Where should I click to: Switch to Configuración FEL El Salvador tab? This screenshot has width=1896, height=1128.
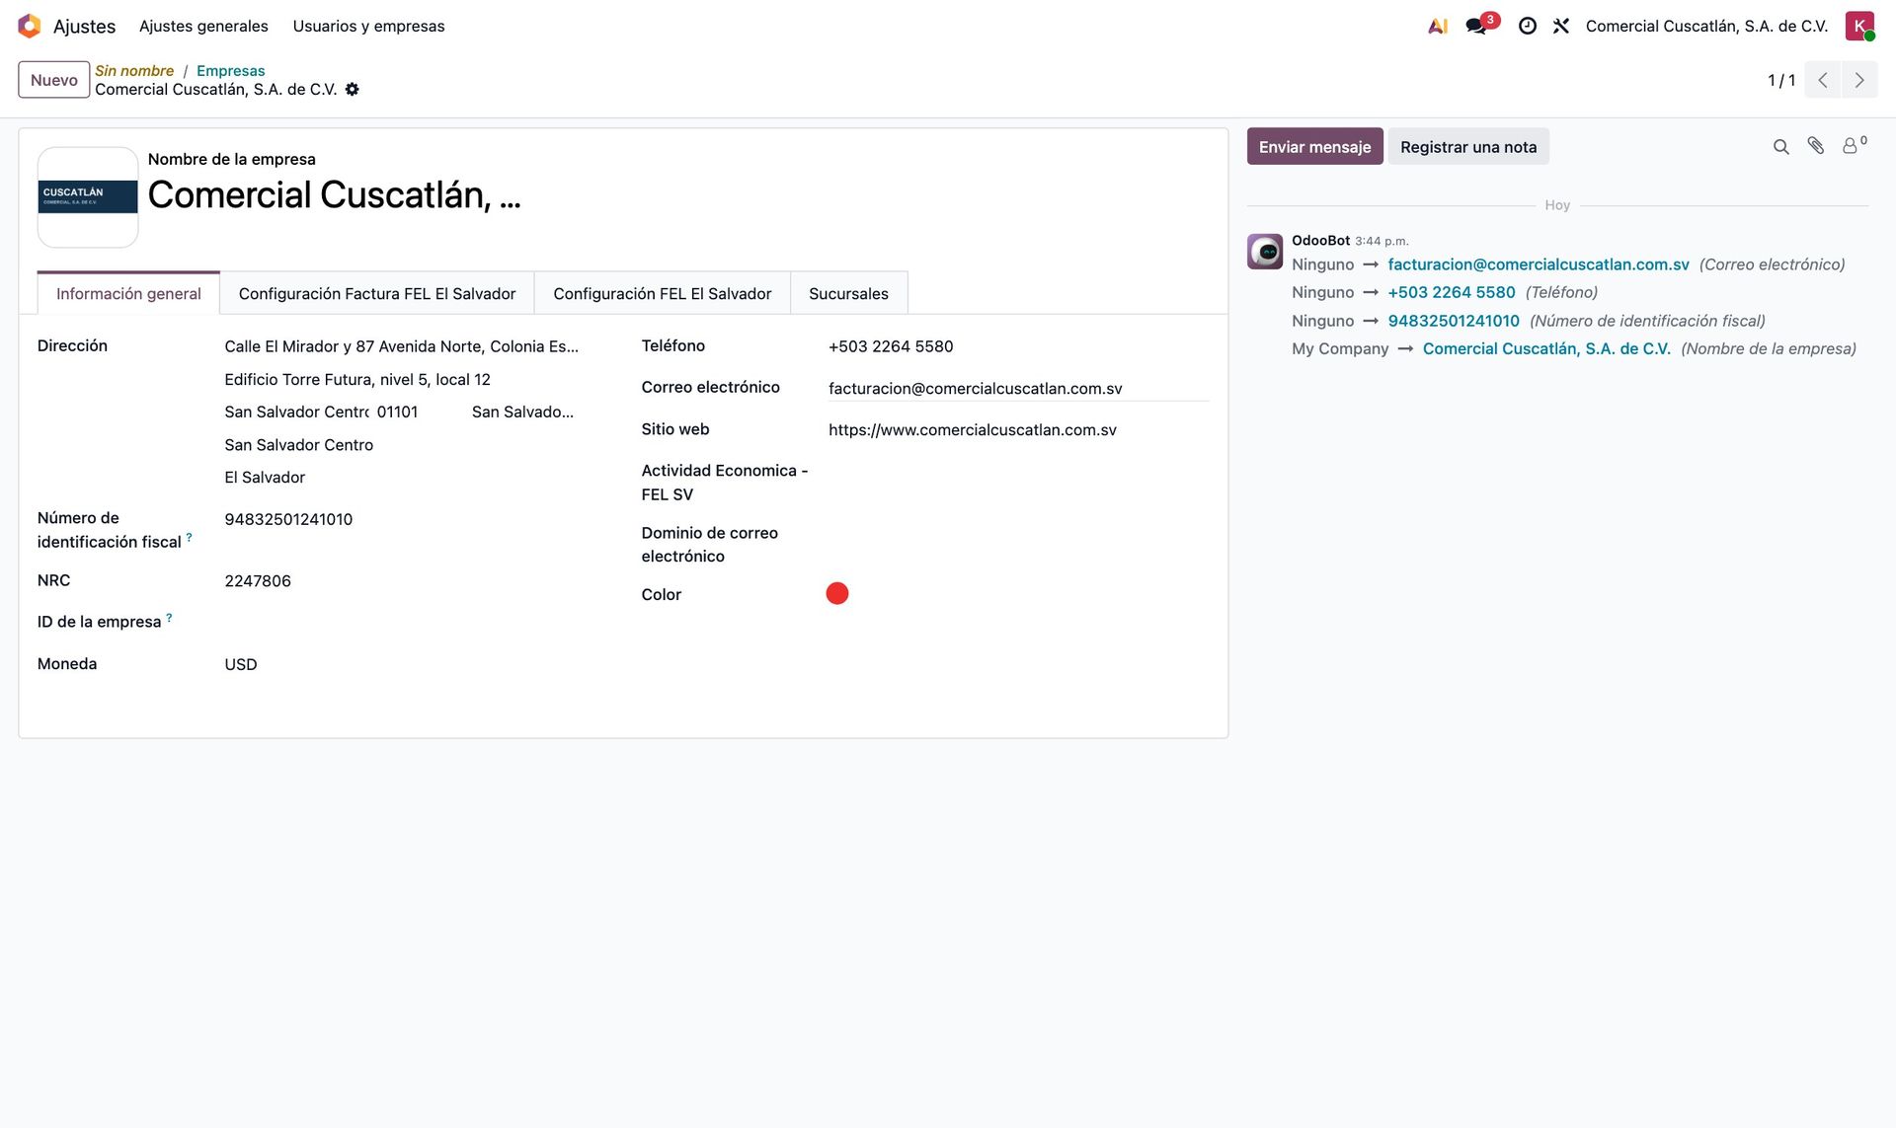coord(663,293)
